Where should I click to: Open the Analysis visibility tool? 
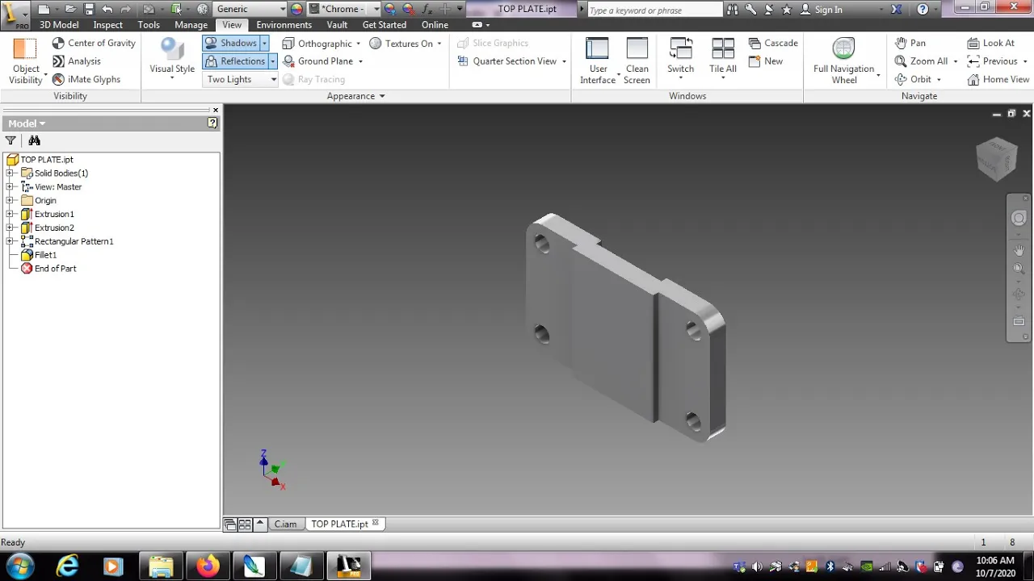point(77,61)
